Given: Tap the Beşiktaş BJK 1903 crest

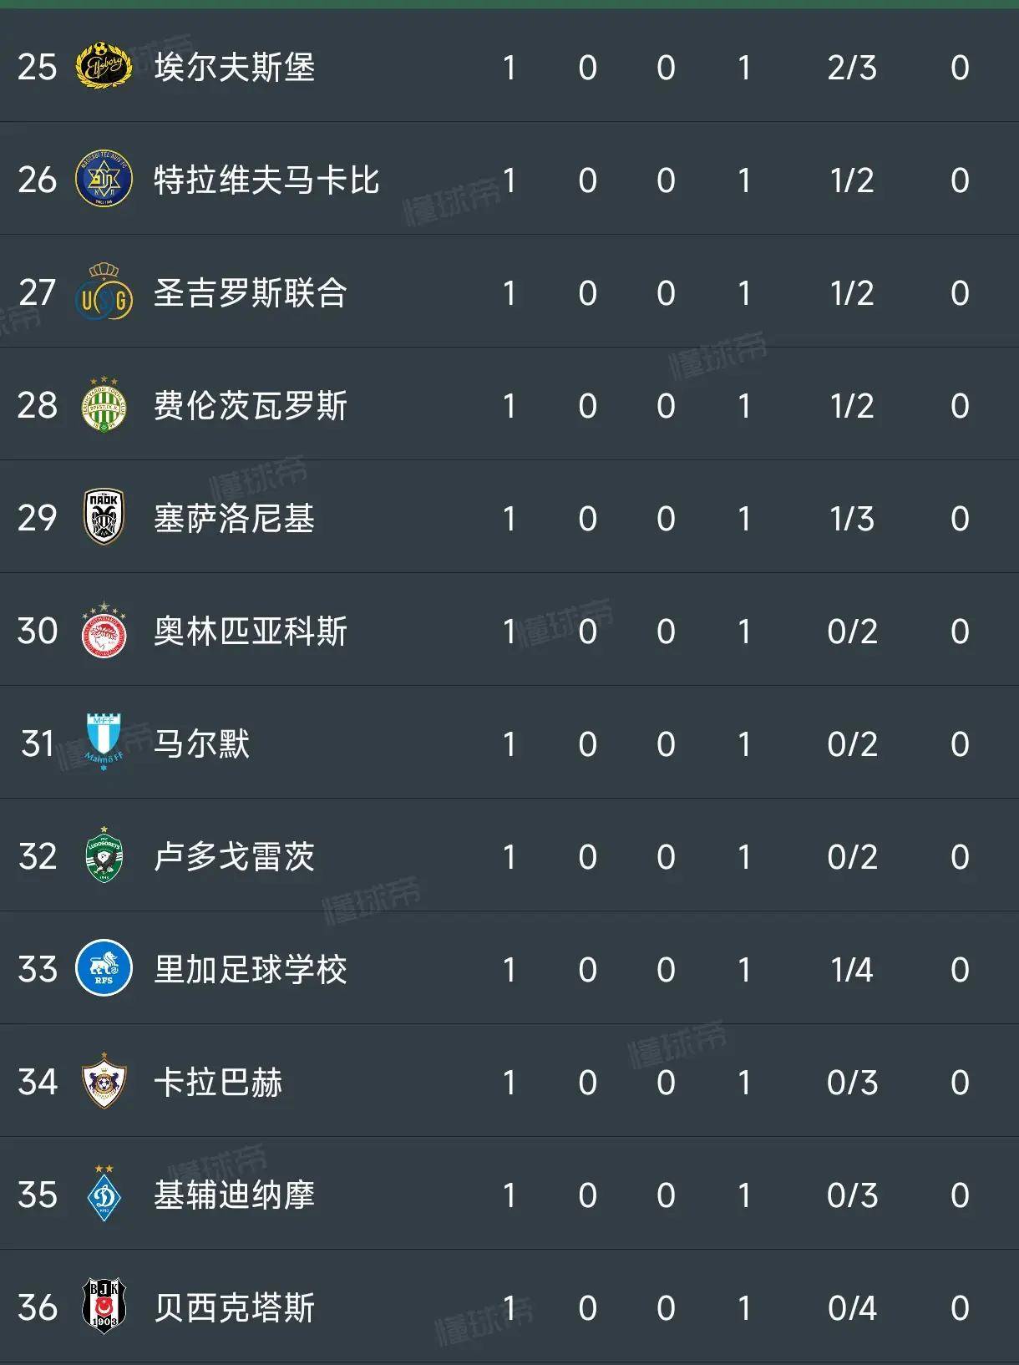Looking at the screenshot, I should [x=104, y=1307].
